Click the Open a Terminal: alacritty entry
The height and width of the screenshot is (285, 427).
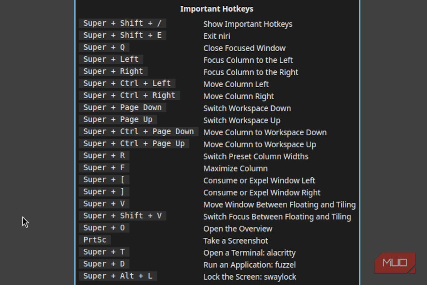pos(249,253)
